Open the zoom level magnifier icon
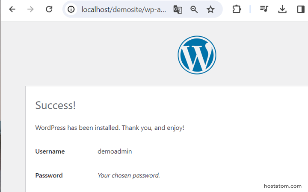 pyautogui.click(x=194, y=9)
